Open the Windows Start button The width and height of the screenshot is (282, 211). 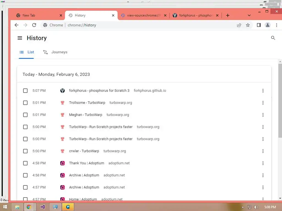click(x=5, y=207)
